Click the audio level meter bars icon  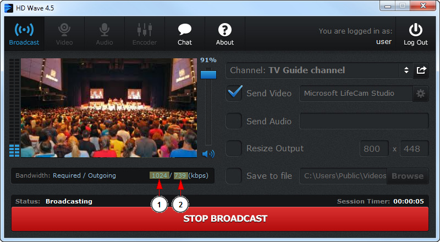click(14, 150)
